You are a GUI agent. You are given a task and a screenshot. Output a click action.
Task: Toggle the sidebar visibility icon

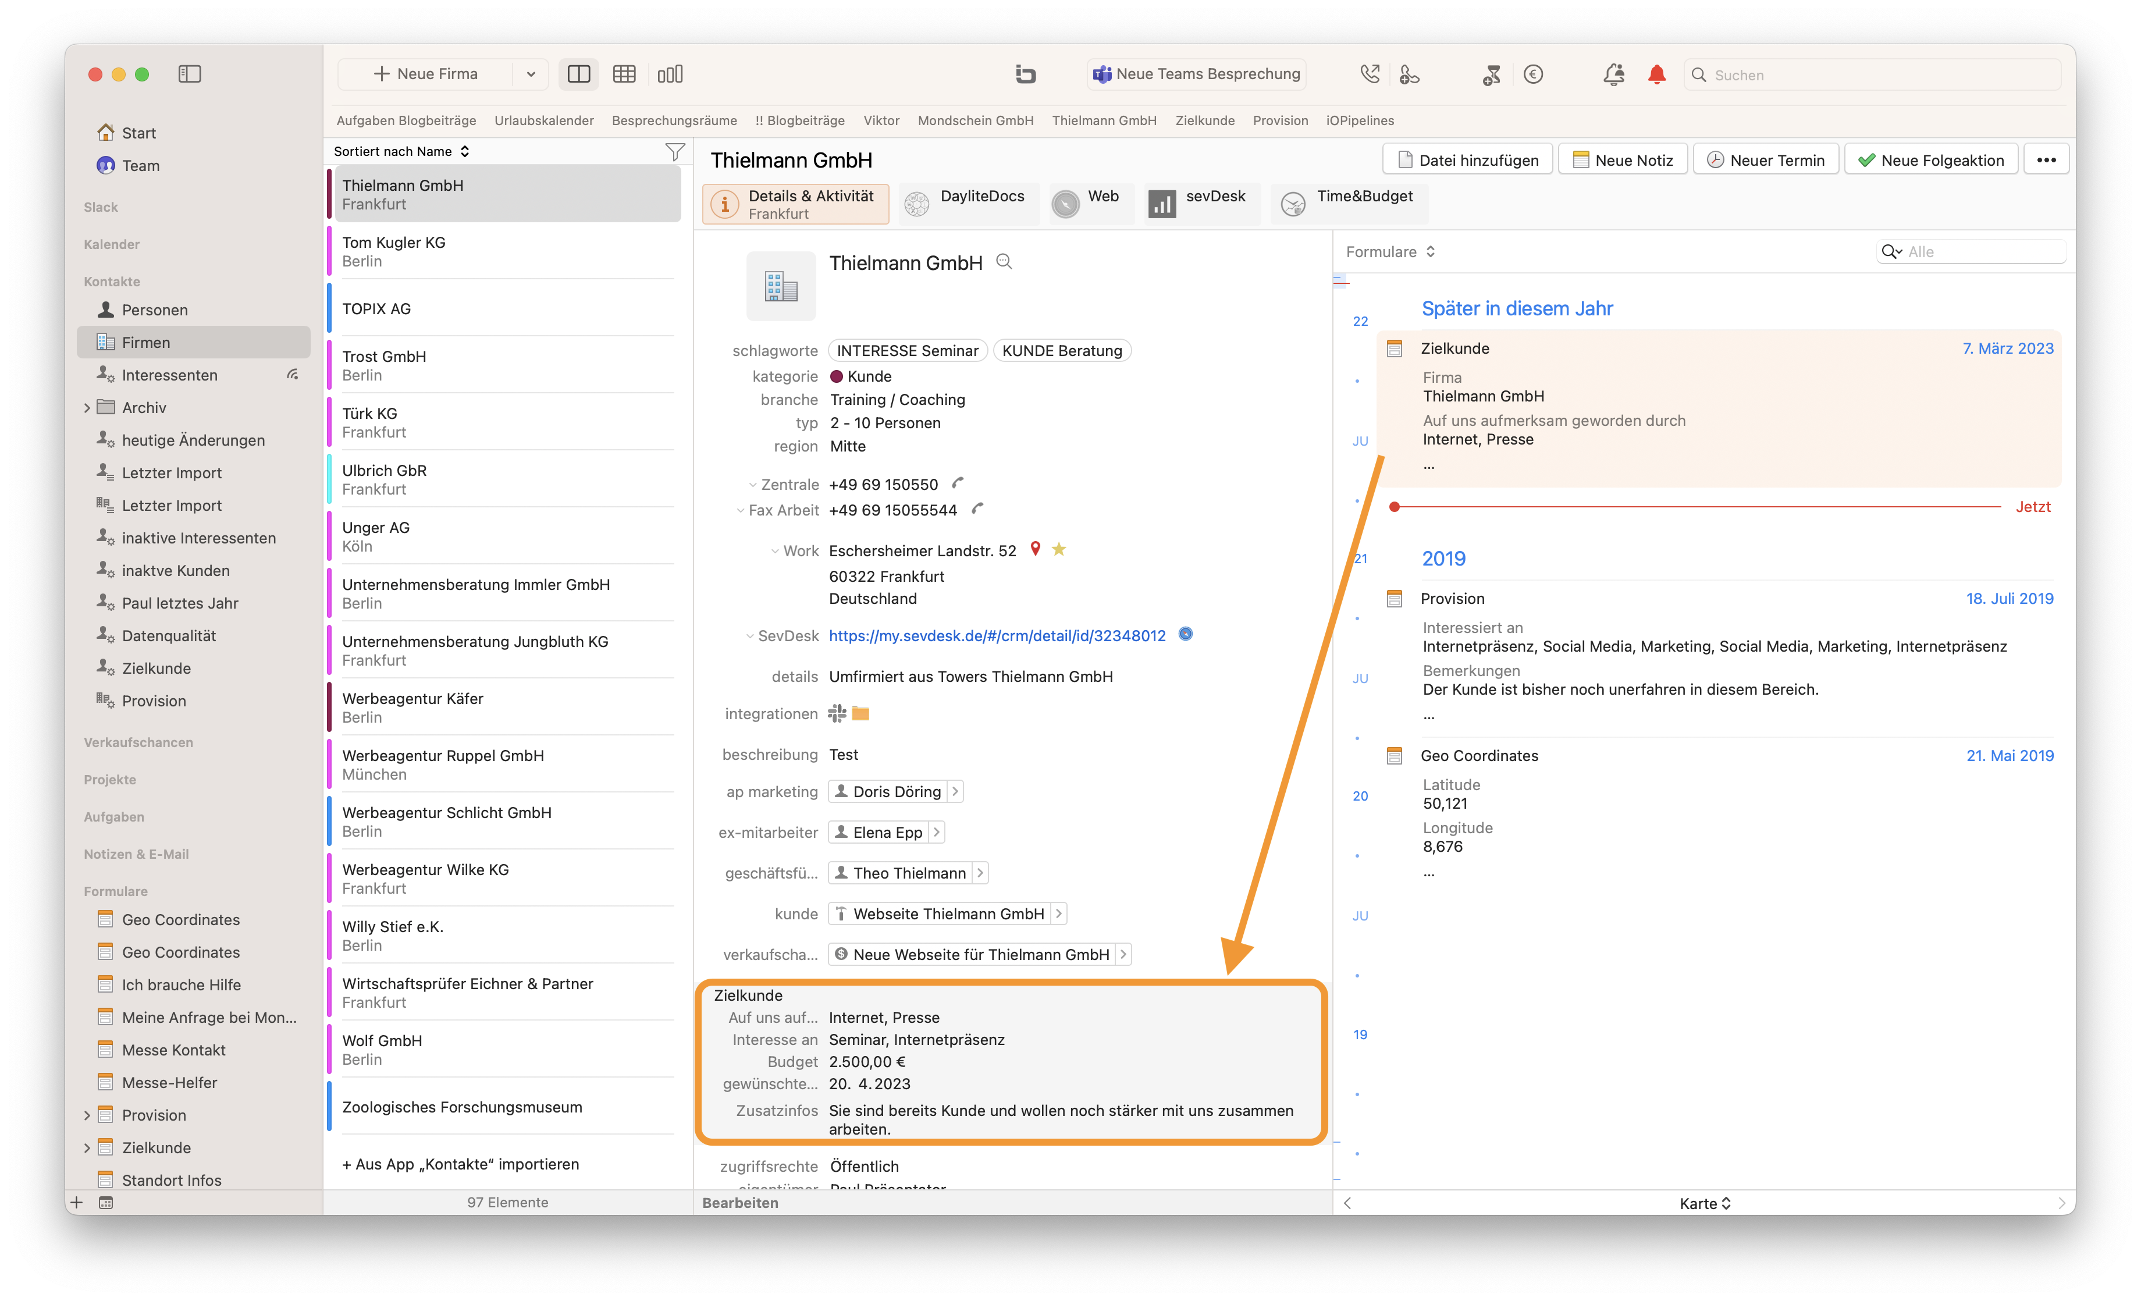(x=190, y=74)
